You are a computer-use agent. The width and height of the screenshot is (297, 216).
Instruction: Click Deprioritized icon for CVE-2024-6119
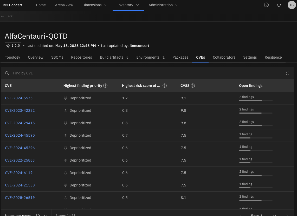click(x=66, y=173)
